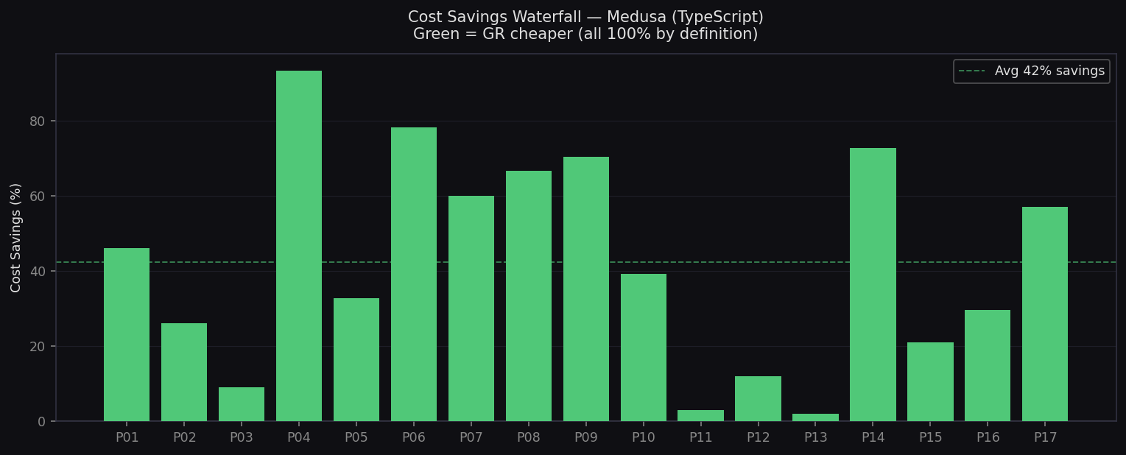Click the P10 x-axis label

[x=643, y=437]
